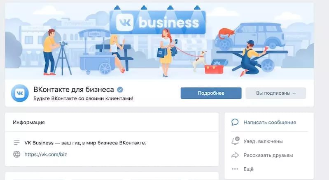Screen dimensions: 329x180
Task: Click the blue verified checkmark badge
Action: point(120,90)
